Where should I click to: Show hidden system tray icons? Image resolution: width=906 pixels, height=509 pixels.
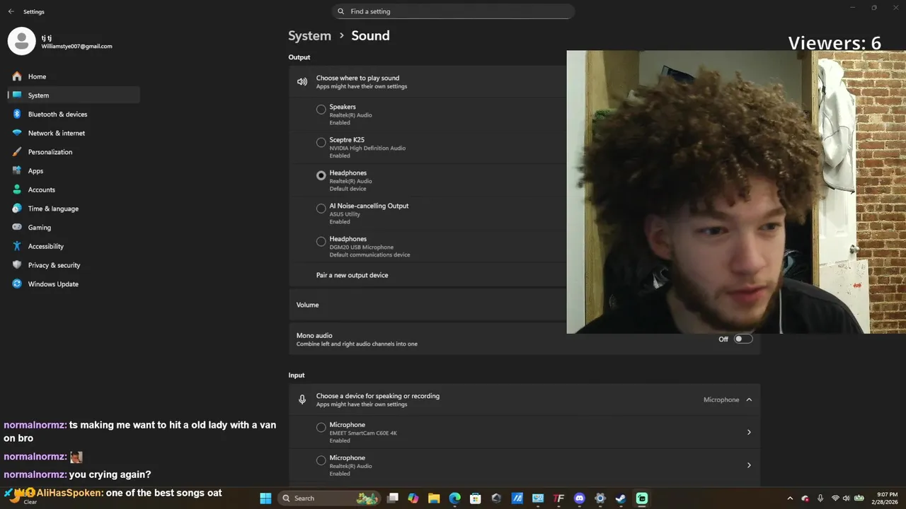tap(790, 498)
